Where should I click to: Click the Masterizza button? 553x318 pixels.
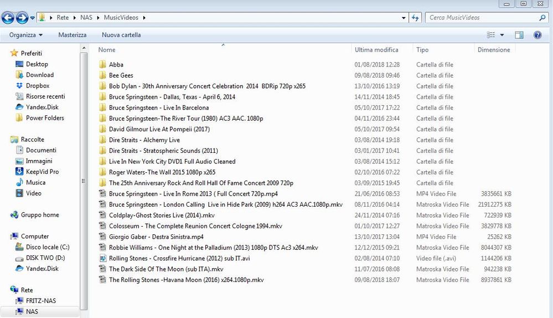[73, 35]
